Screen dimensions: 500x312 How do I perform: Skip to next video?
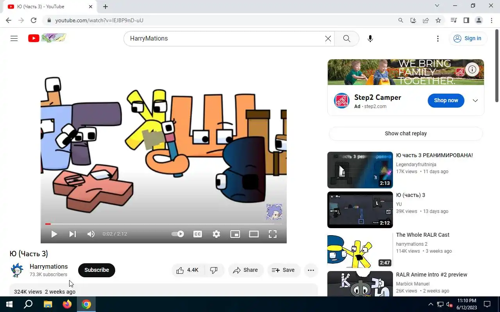(x=72, y=234)
